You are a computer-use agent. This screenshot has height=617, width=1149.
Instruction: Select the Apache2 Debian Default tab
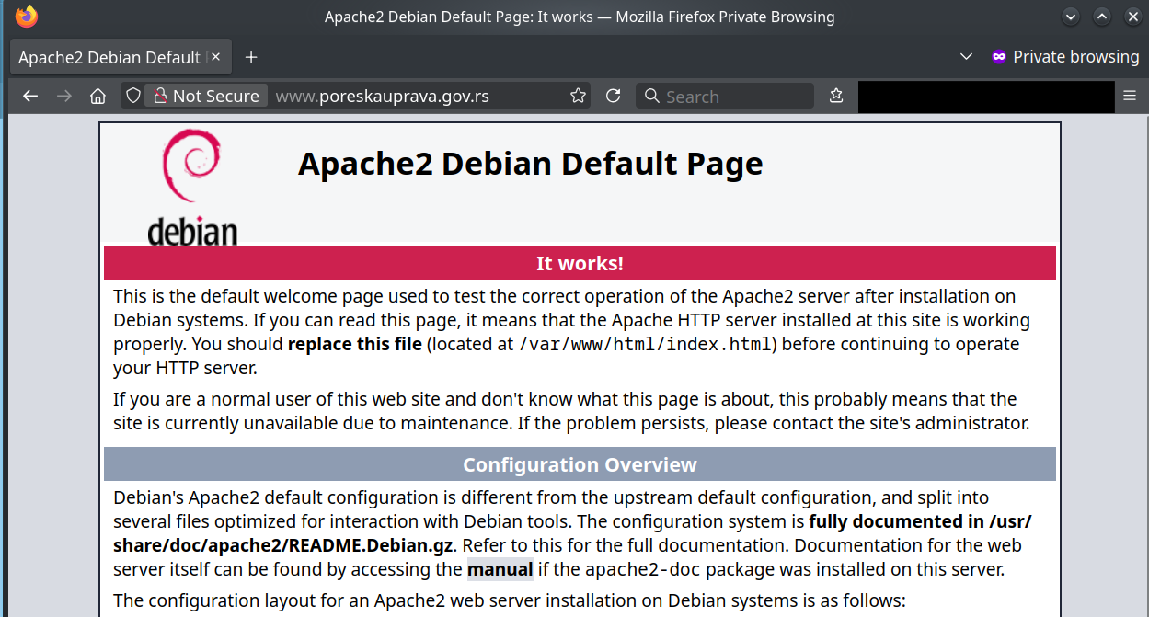(x=120, y=57)
